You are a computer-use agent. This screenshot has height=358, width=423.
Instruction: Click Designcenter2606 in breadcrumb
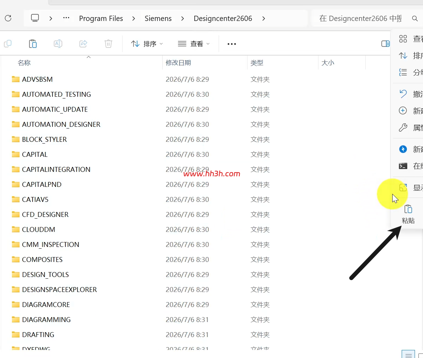(223, 19)
